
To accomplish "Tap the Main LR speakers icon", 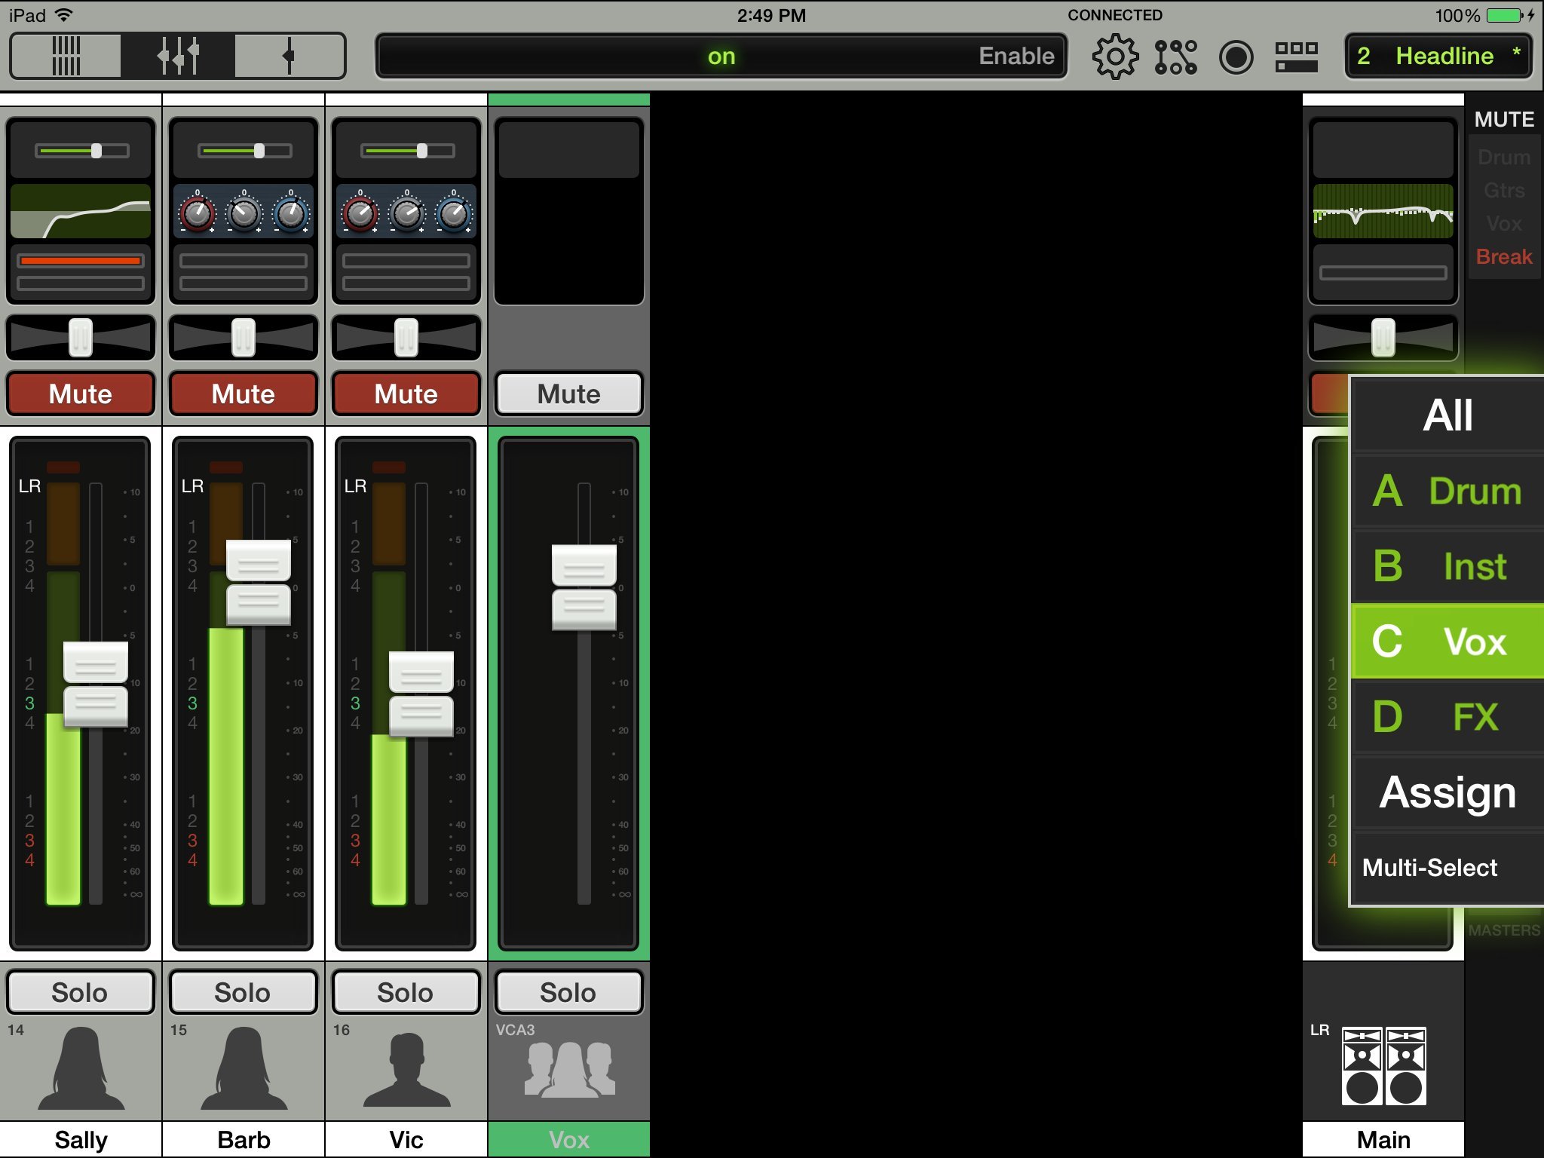I will click(x=1383, y=1066).
